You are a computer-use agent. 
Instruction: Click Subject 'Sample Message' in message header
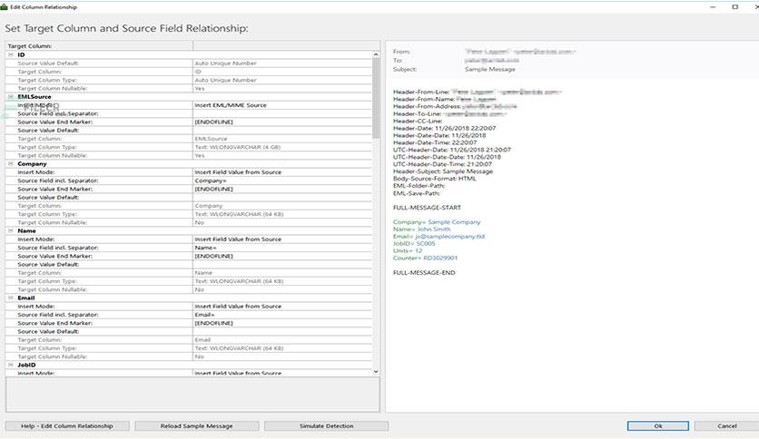[490, 69]
